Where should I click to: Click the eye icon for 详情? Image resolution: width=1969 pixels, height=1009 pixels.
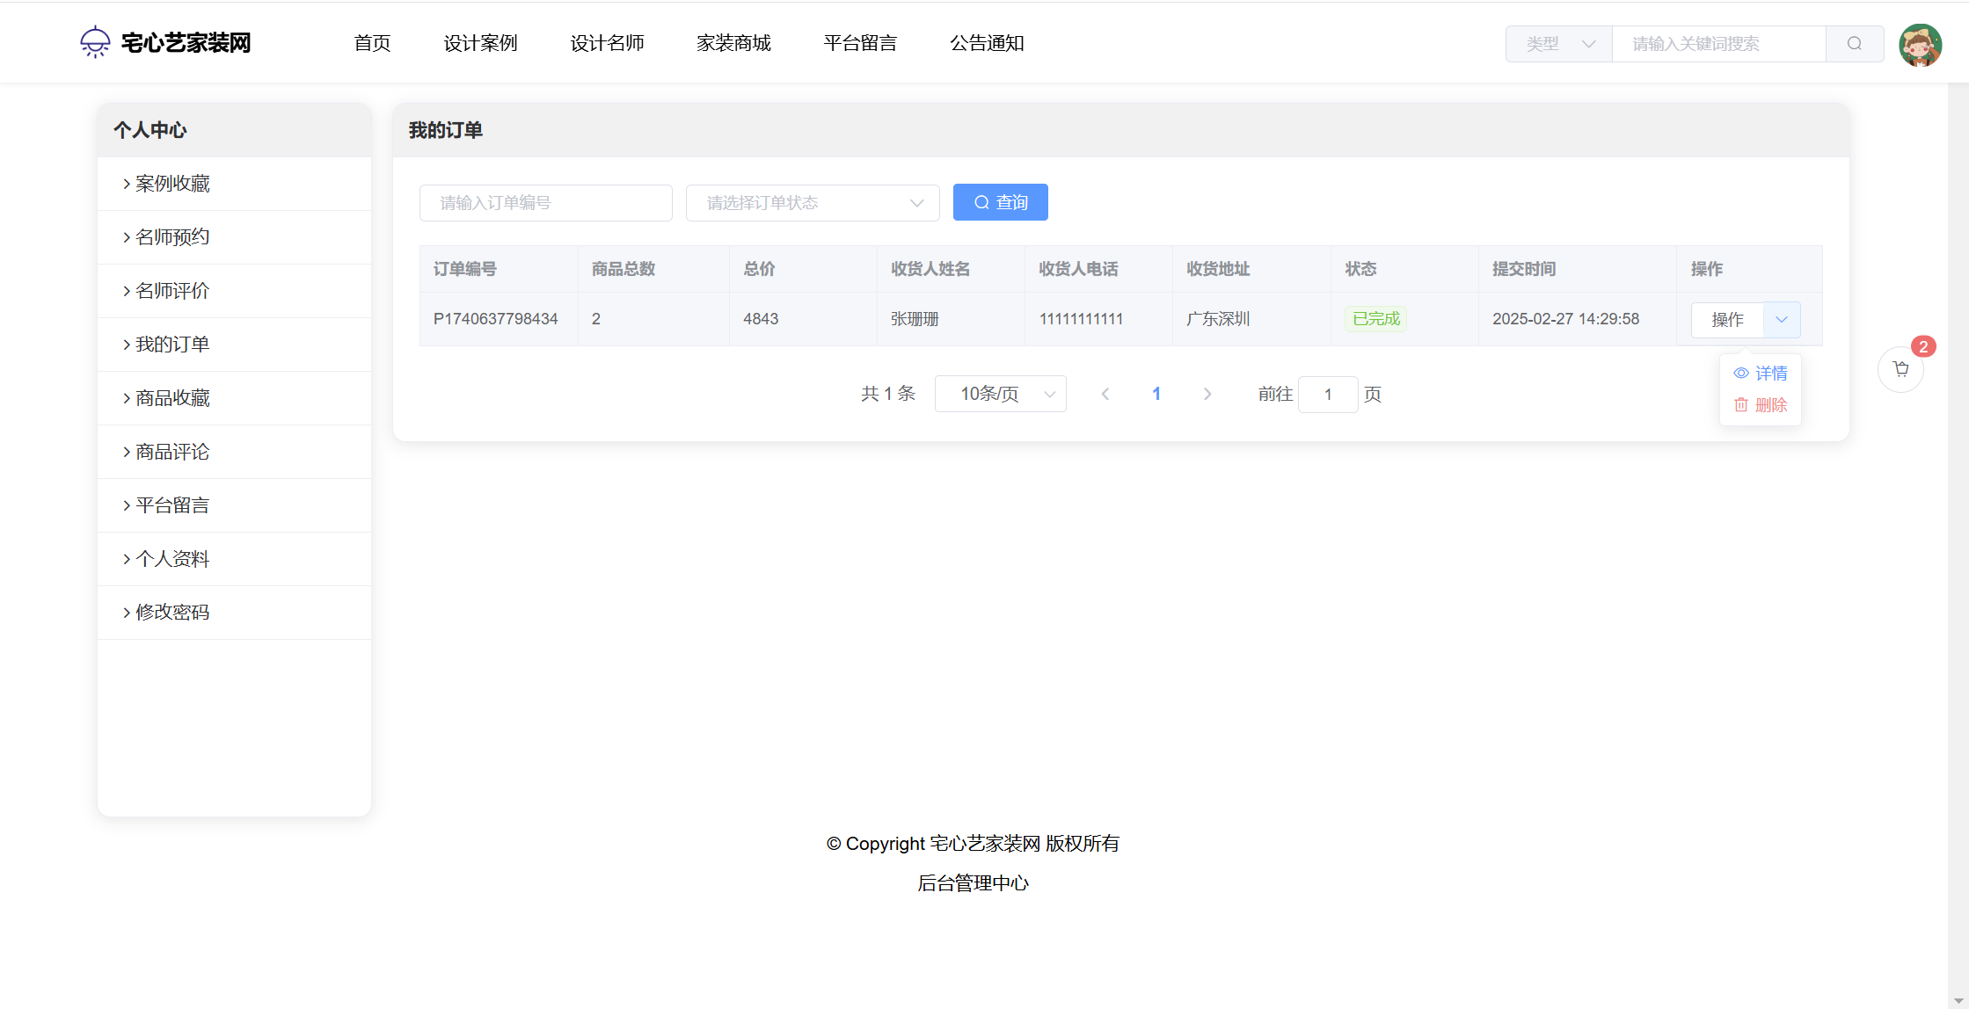[1740, 374]
